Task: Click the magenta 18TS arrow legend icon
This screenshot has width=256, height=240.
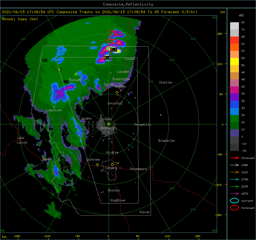Action: coord(234,194)
